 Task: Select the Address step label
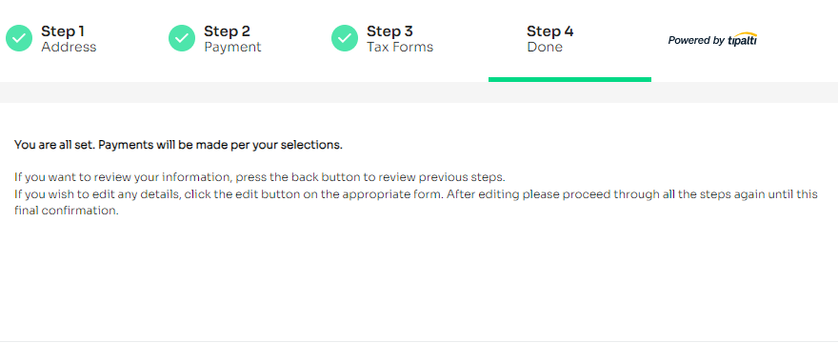pyautogui.click(x=69, y=47)
